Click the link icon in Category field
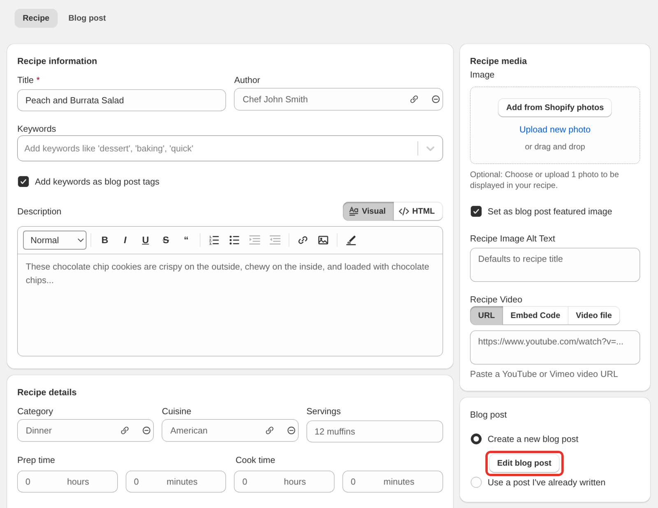The width and height of the screenshot is (658, 508). 125,430
